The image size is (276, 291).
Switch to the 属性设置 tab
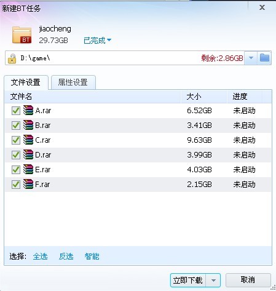pos(73,82)
